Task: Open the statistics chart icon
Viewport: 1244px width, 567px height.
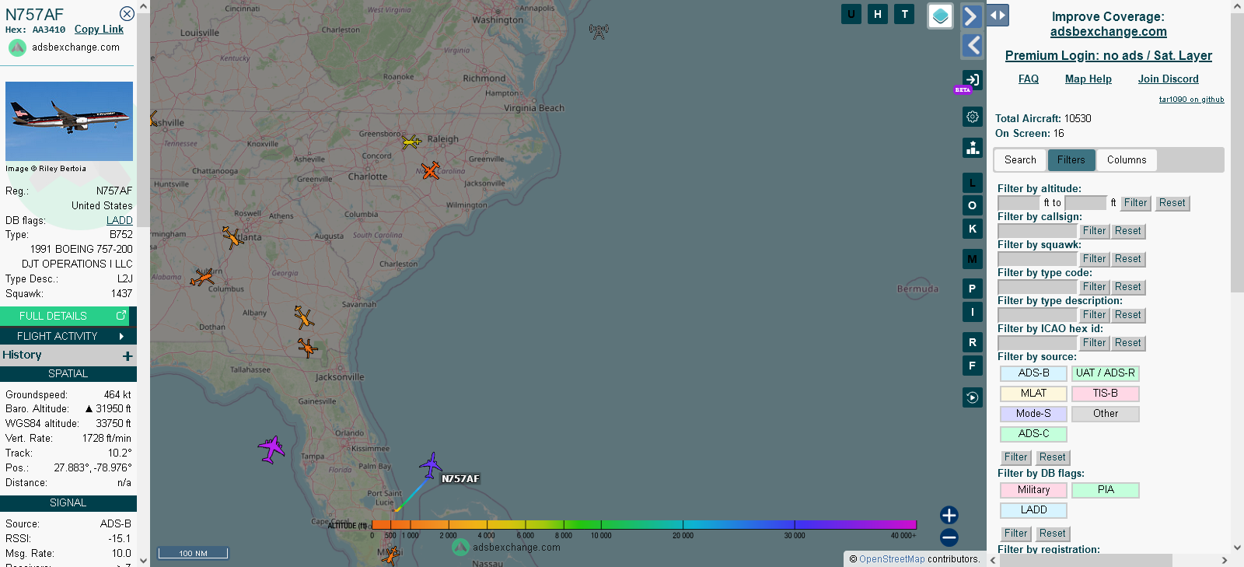Action: 973,148
